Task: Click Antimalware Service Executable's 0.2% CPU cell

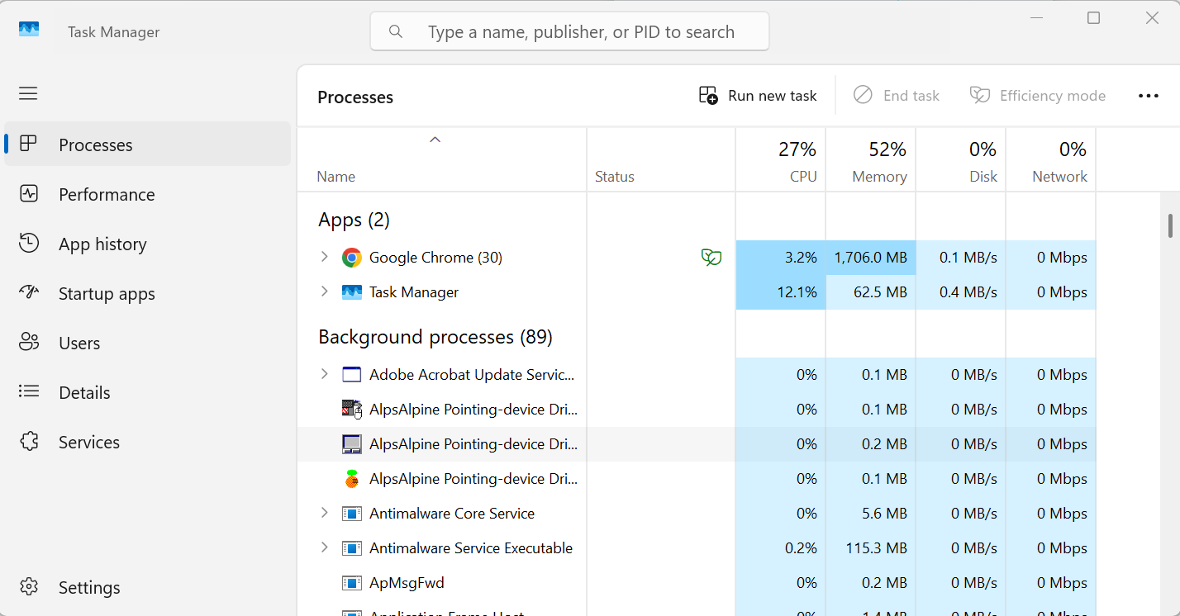Action: pos(781,548)
